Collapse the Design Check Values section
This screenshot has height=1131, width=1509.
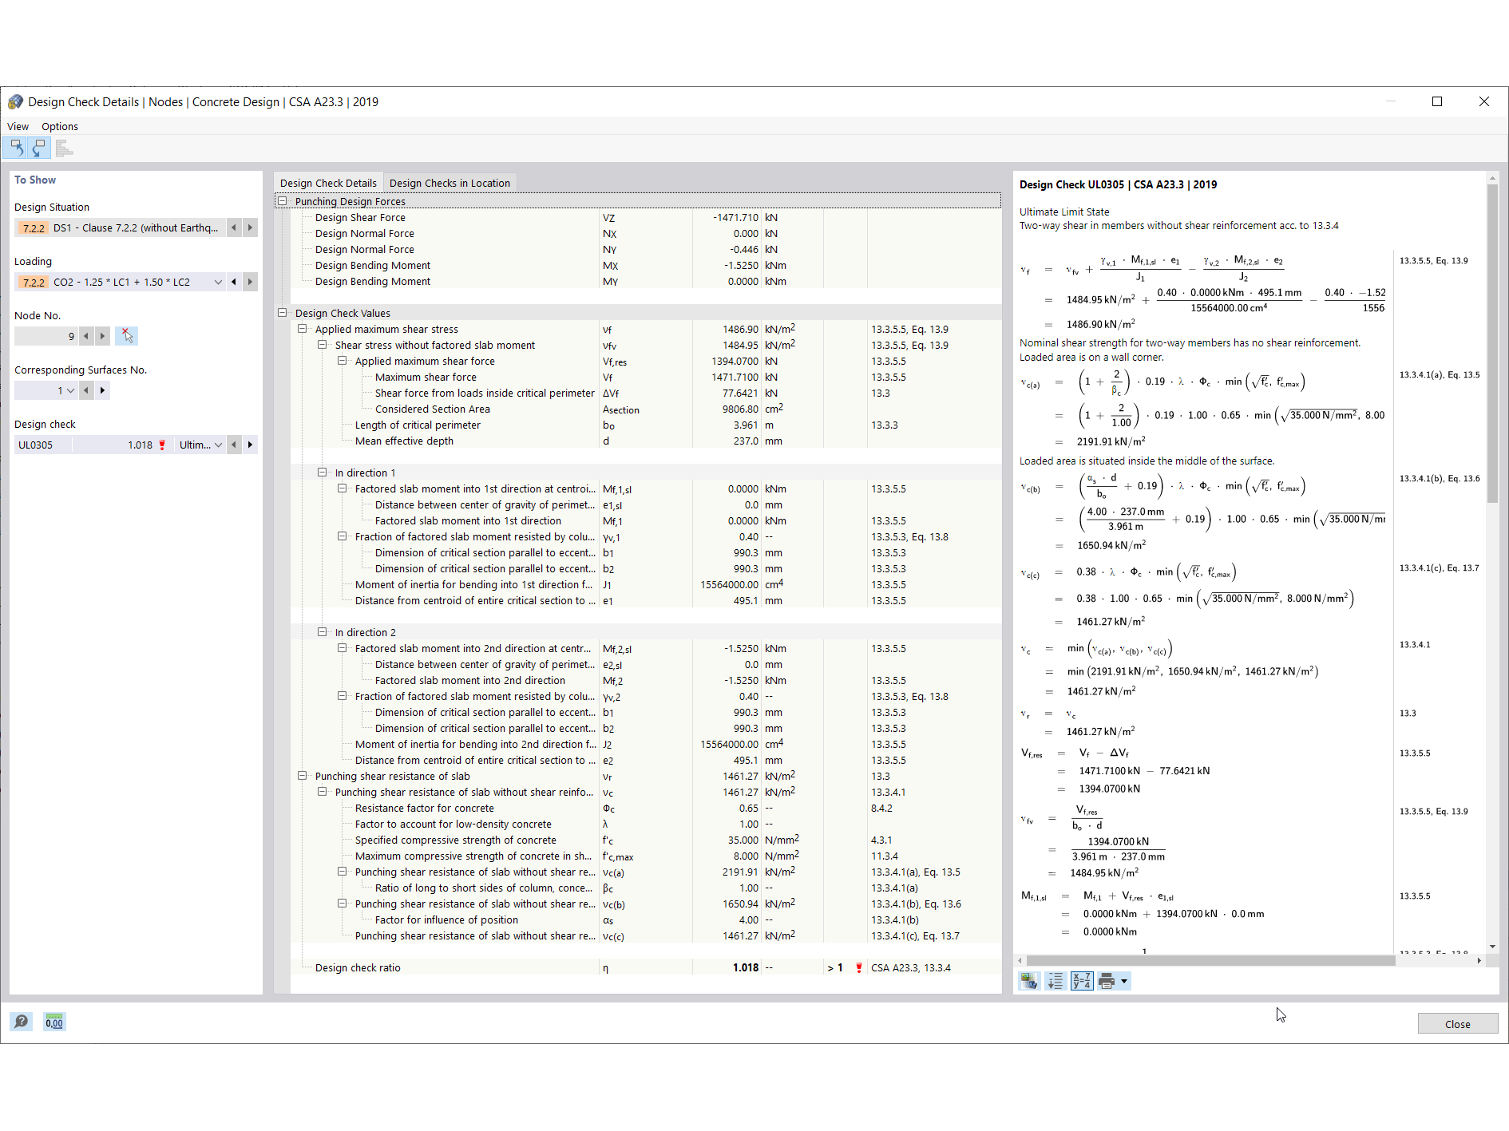[x=283, y=313]
